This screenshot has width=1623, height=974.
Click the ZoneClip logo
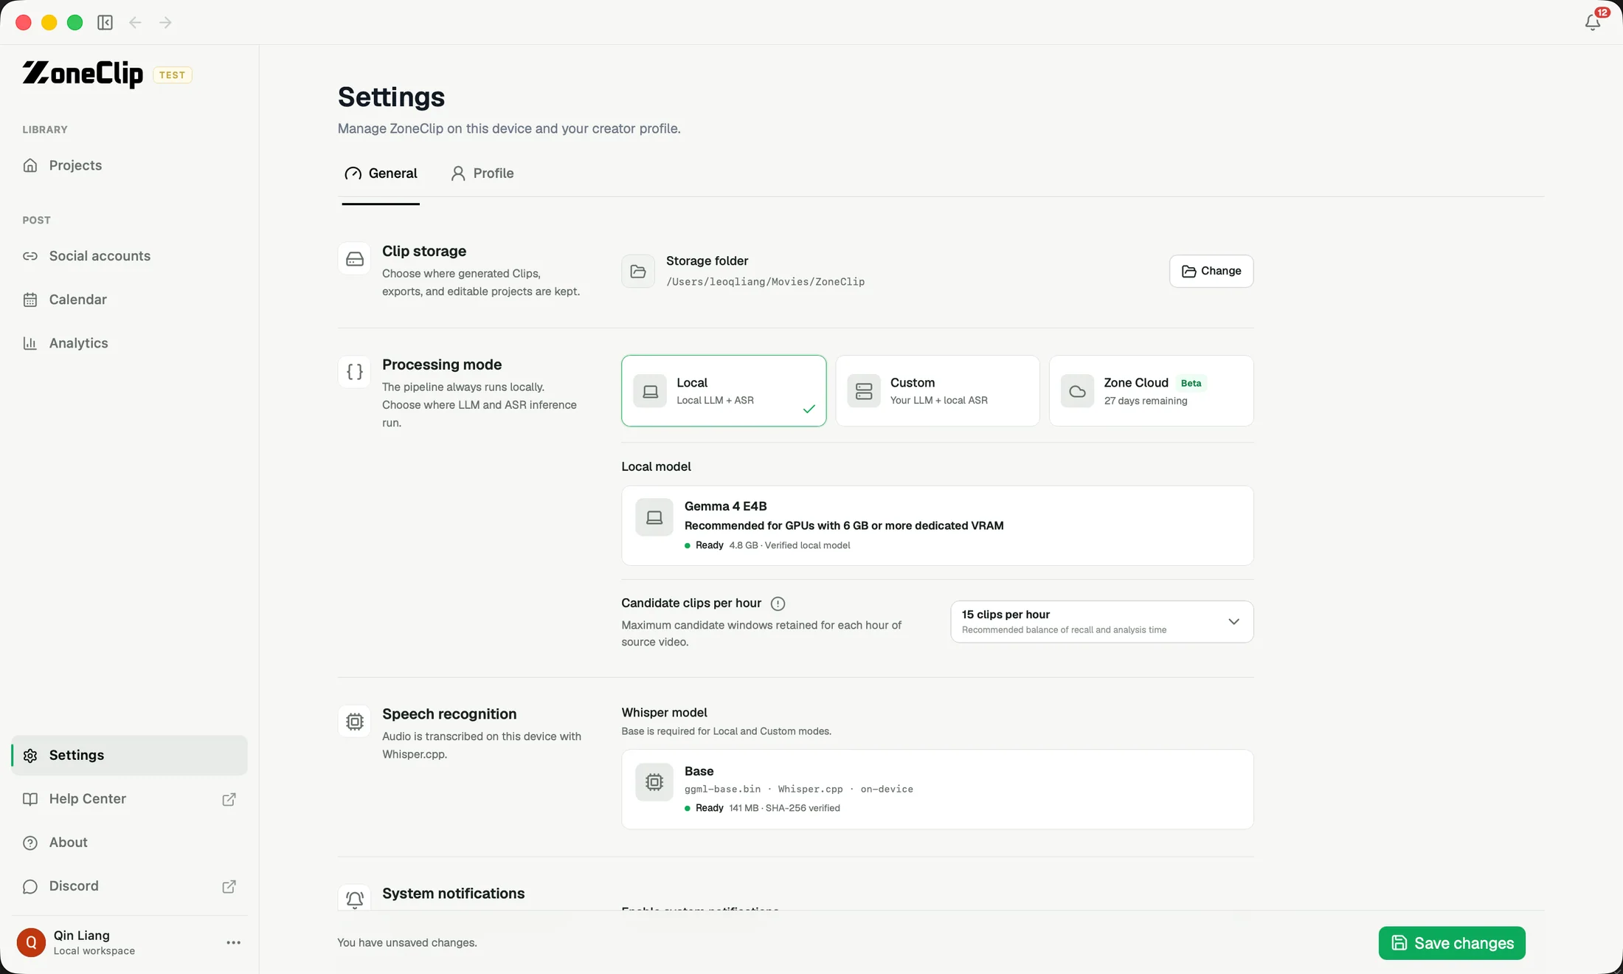[83, 74]
